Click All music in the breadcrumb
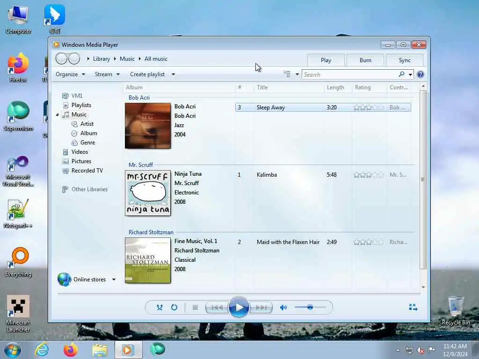The height and width of the screenshot is (359, 479). pos(156,59)
